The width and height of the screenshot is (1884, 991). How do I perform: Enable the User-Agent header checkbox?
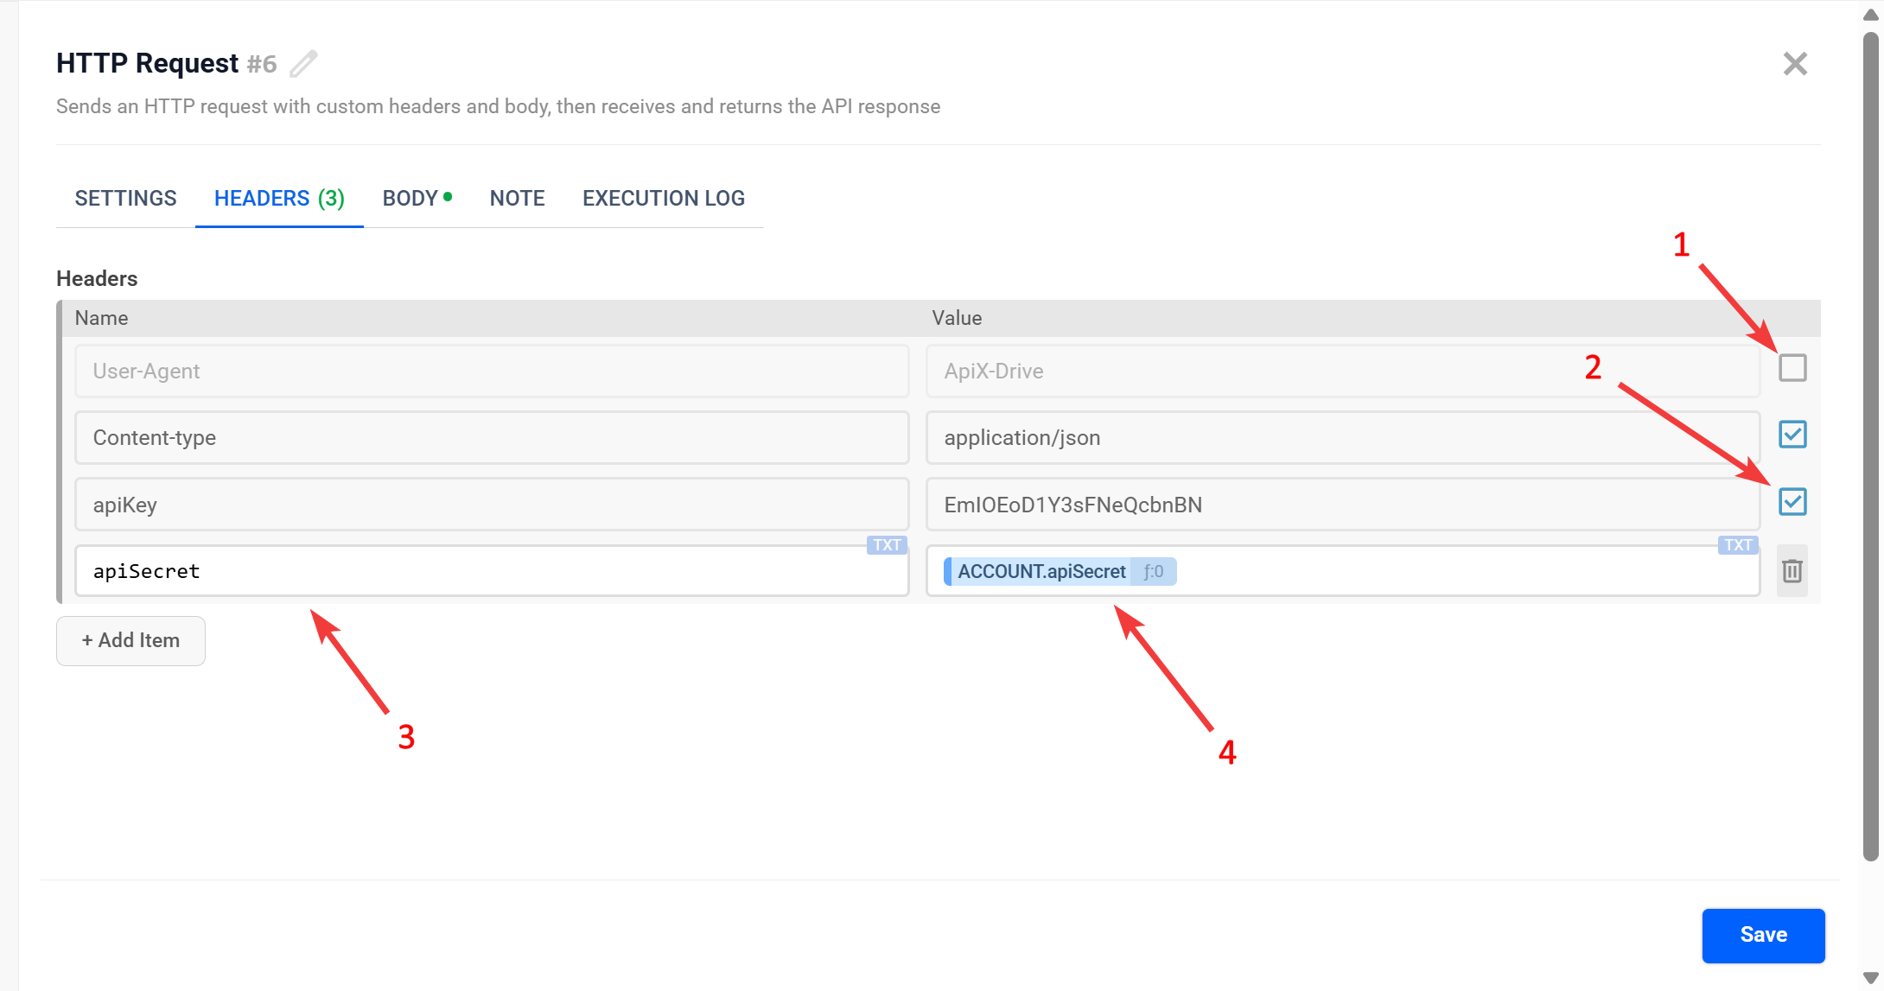1792,368
